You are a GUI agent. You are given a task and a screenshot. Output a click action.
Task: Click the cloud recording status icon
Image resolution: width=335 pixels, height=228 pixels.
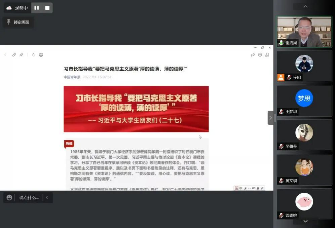point(9,8)
